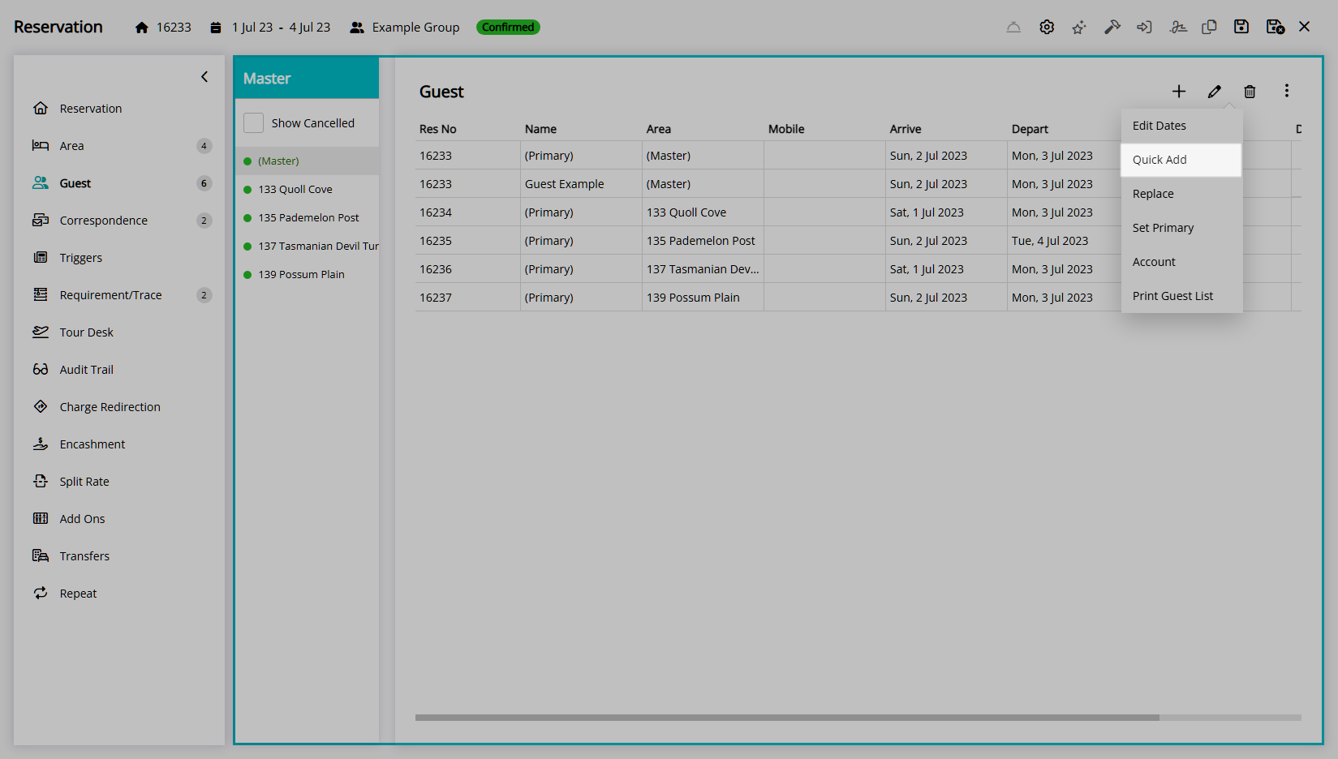Open Add Ons in the sidebar

tap(82, 519)
